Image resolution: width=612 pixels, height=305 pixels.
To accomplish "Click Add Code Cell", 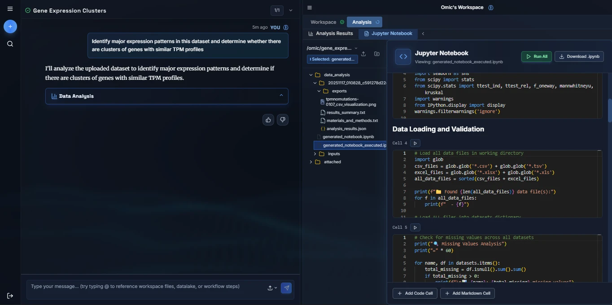I will click(x=415, y=293).
